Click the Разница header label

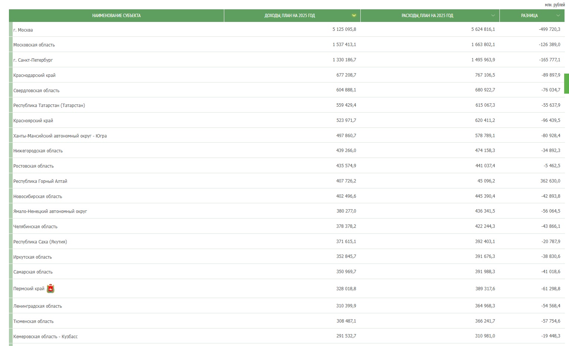pos(529,16)
